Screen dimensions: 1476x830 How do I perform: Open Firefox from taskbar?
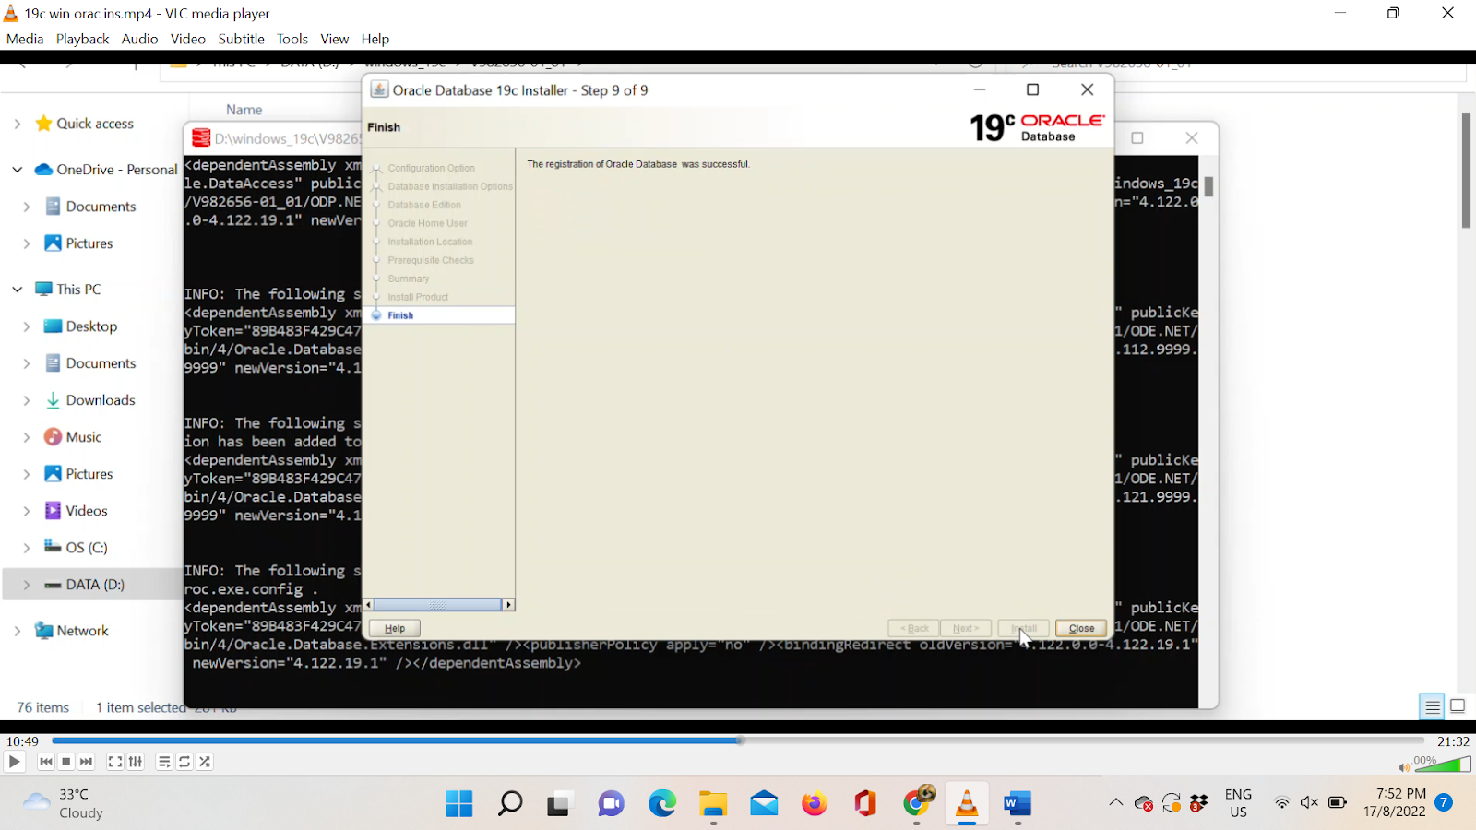pos(815,804)
